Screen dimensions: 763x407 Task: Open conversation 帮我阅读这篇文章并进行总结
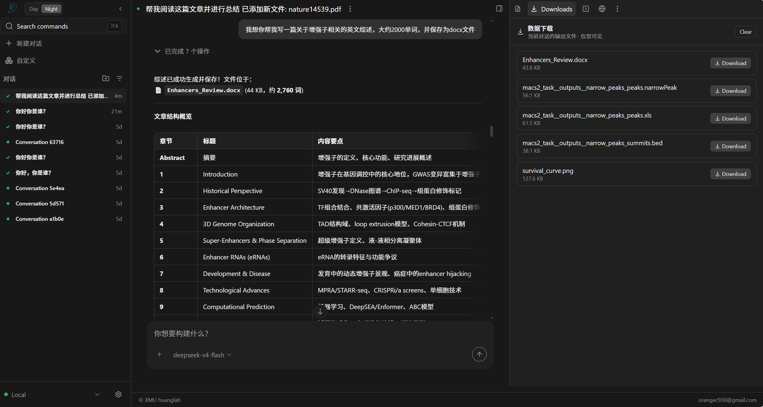click(x=64, y=96)
